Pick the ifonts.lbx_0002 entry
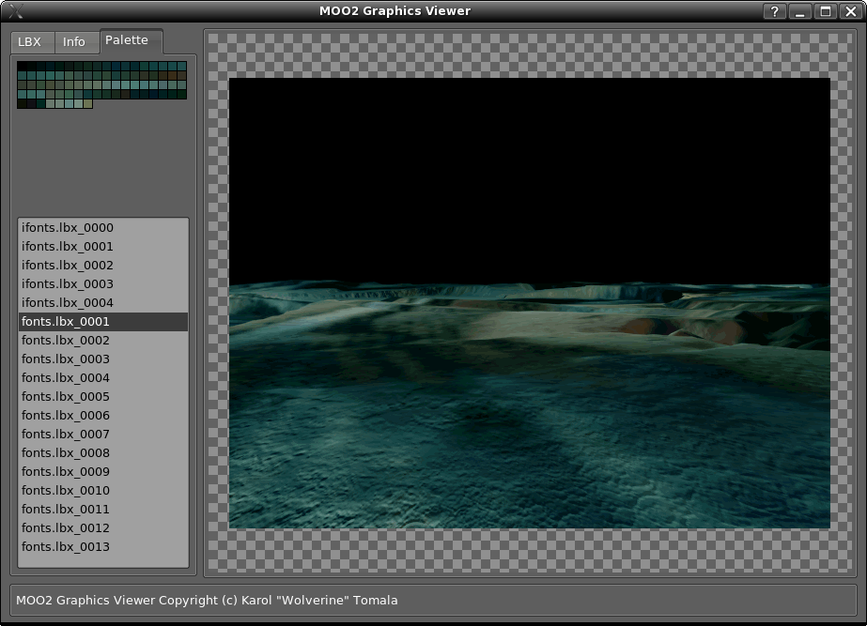 103,266
